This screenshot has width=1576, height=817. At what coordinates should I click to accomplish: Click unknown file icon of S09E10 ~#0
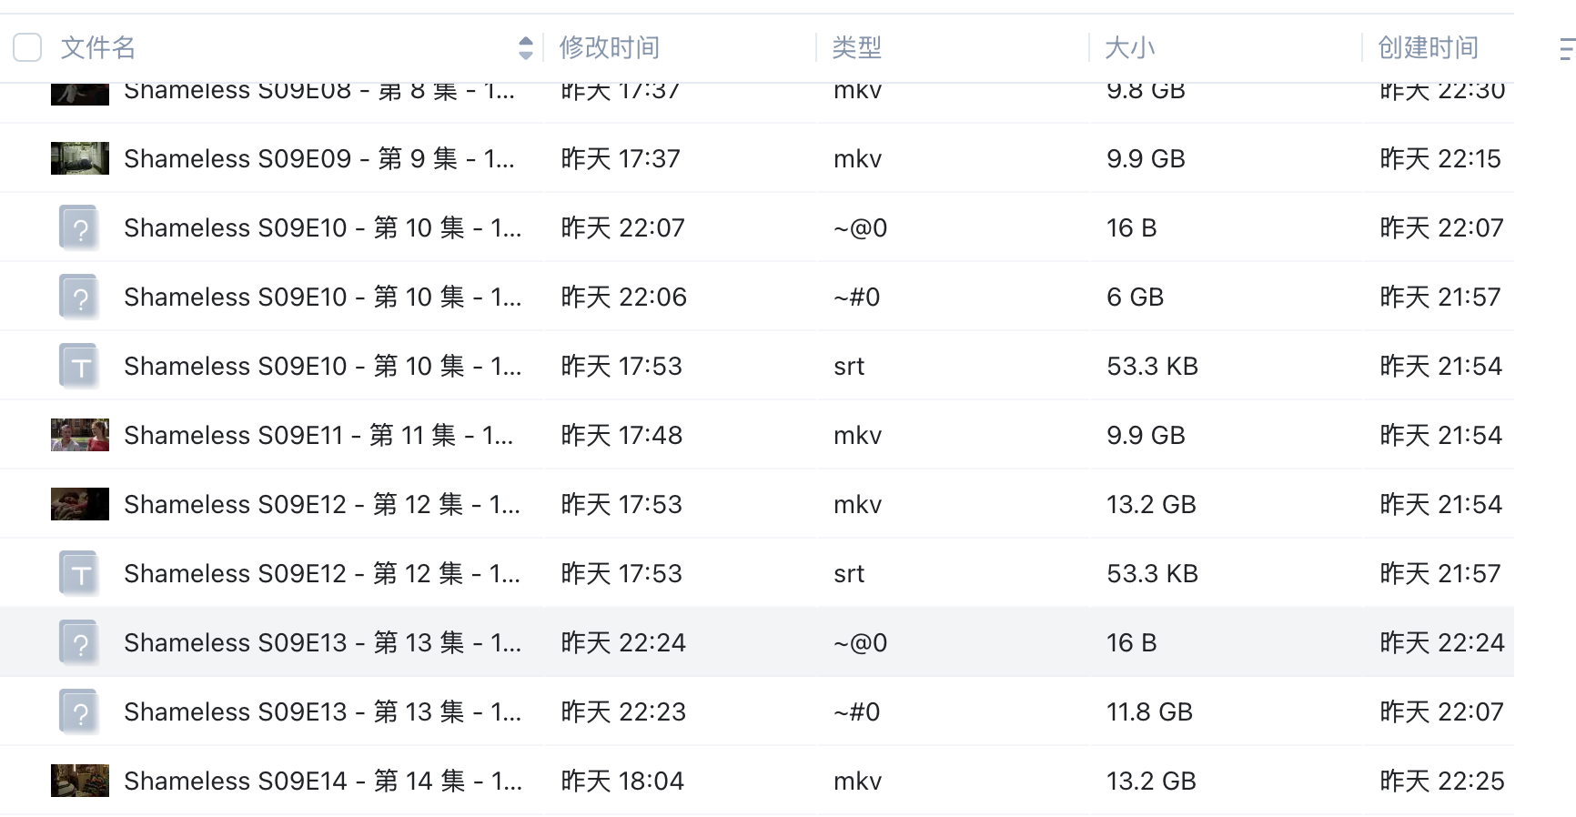(x=80, y=297)
